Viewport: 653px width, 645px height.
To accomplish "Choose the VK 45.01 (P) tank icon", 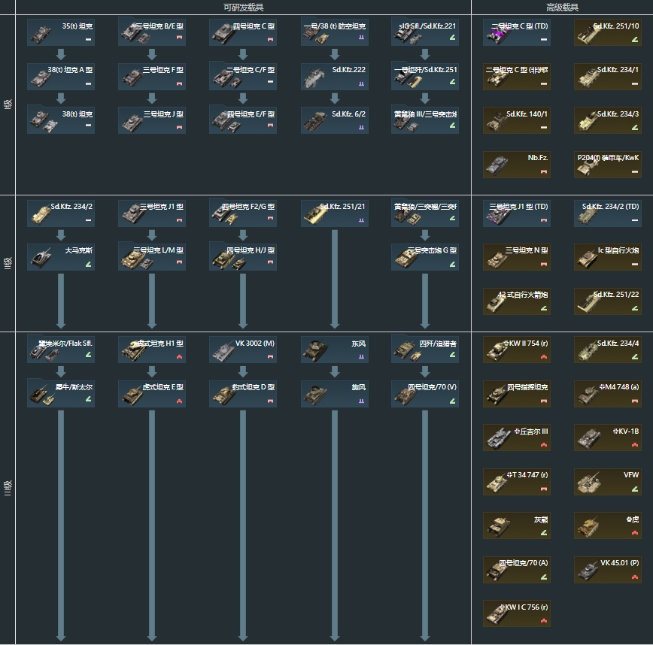I will pos(587,571).
